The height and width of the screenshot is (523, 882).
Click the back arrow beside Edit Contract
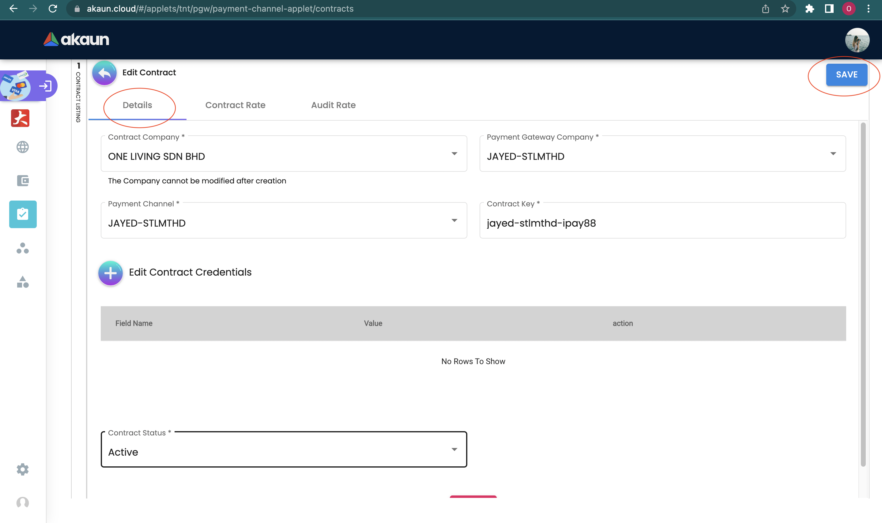coord(104,73)
